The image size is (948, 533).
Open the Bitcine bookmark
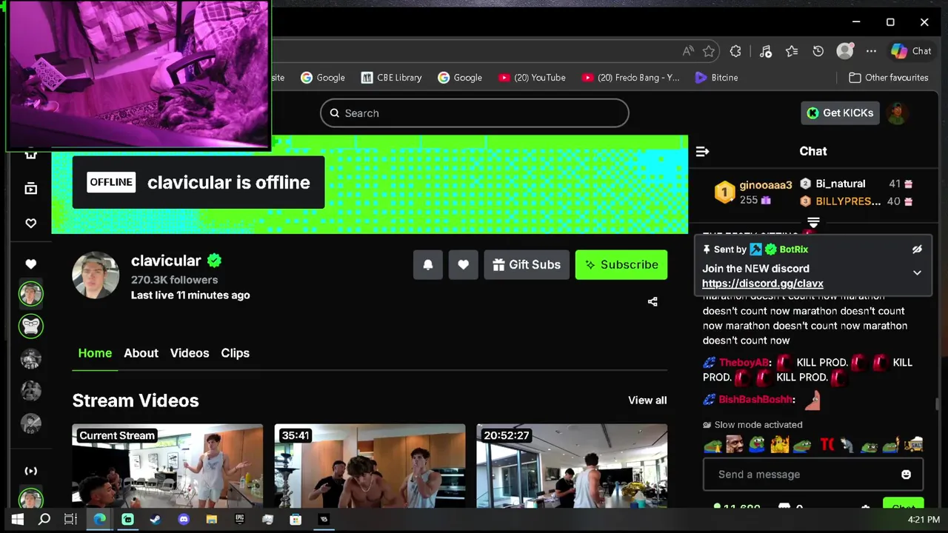[716, 77]
